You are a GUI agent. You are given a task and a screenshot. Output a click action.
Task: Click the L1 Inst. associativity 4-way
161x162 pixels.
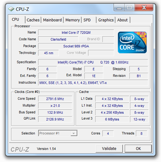[x=139, y=106]
